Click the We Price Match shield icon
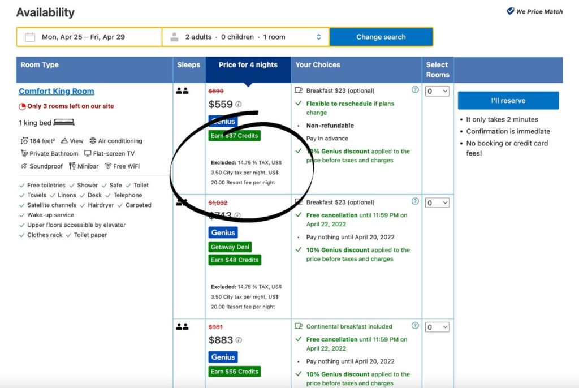This screenshot has height=388, width=579. (x=510, y=11)
